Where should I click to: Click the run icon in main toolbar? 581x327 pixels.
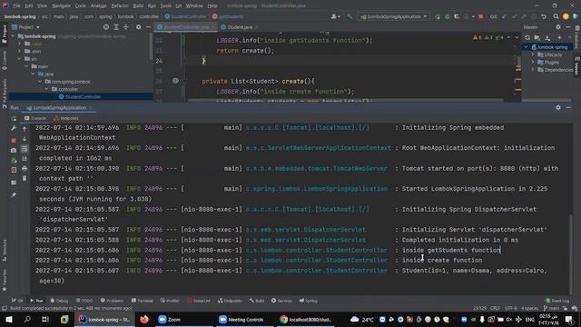coord(438,16)
